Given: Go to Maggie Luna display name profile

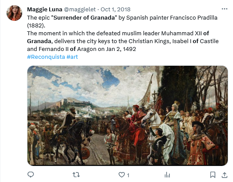Looking at the screenshot, I should 44,9.
